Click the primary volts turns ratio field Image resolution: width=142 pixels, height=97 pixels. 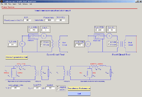coord(49,20)
